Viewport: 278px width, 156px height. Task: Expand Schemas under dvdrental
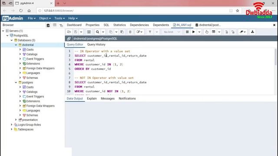coord(20,78)
